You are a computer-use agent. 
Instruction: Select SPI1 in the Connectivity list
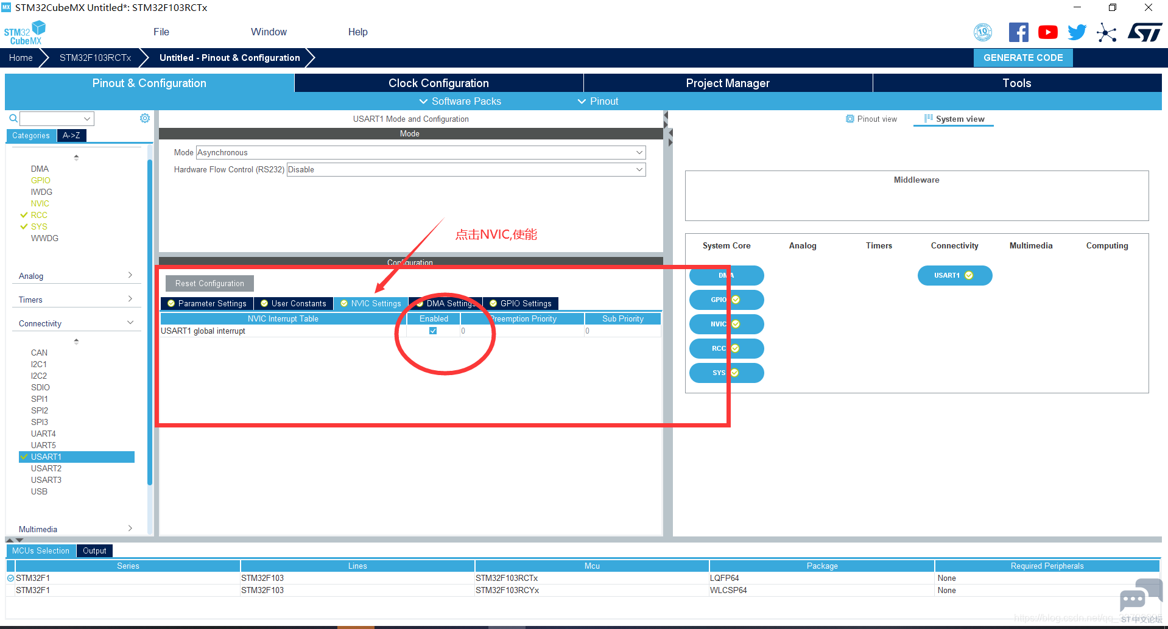[x=39, y=399]
